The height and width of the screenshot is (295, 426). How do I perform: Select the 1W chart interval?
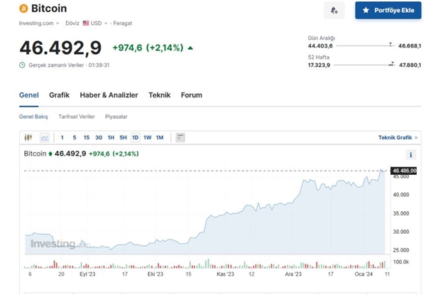148,138
